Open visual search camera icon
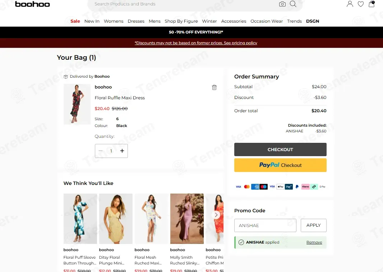383x272 pixels. 282,4
